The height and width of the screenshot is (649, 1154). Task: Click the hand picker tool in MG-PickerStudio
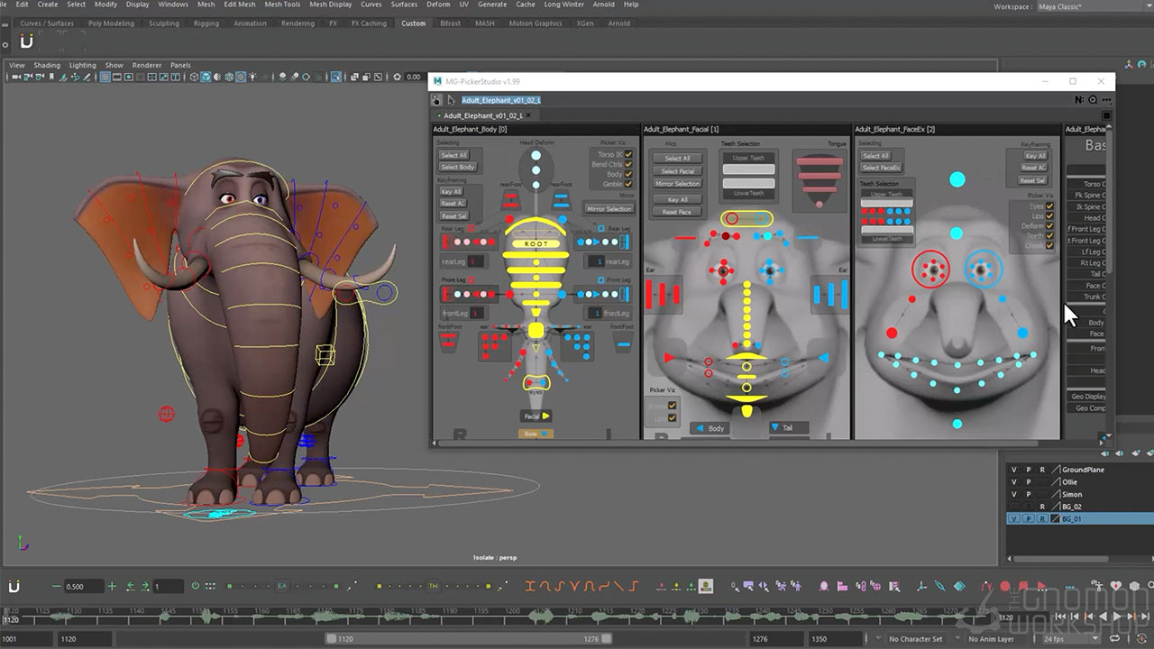click(437, 100)
